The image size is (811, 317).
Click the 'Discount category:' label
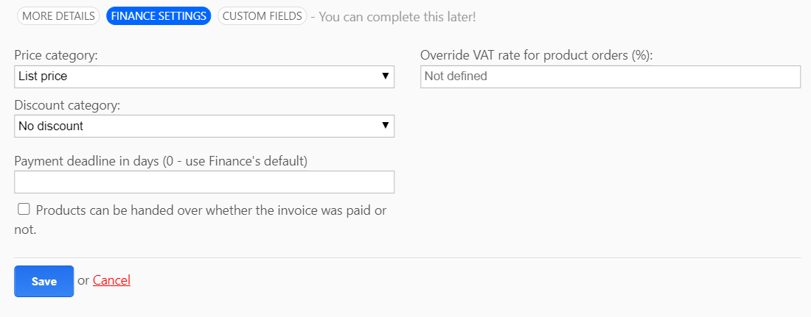pyautogui.click(x=67, y=105)
